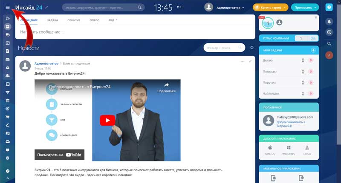Click the live pulse circle showing 1
The height and width of the screenshot is (183, 341).
pos(268,23)
